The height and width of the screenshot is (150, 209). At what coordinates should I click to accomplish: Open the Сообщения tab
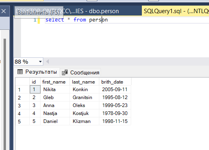coord(80,72)
